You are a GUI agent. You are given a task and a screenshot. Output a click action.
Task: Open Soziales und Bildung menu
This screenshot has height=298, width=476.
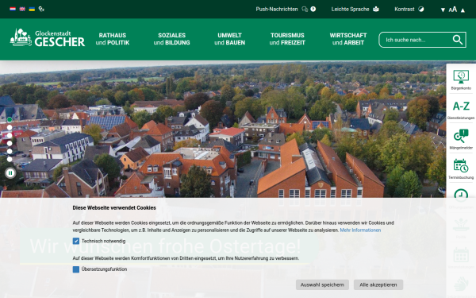[171, 39]
